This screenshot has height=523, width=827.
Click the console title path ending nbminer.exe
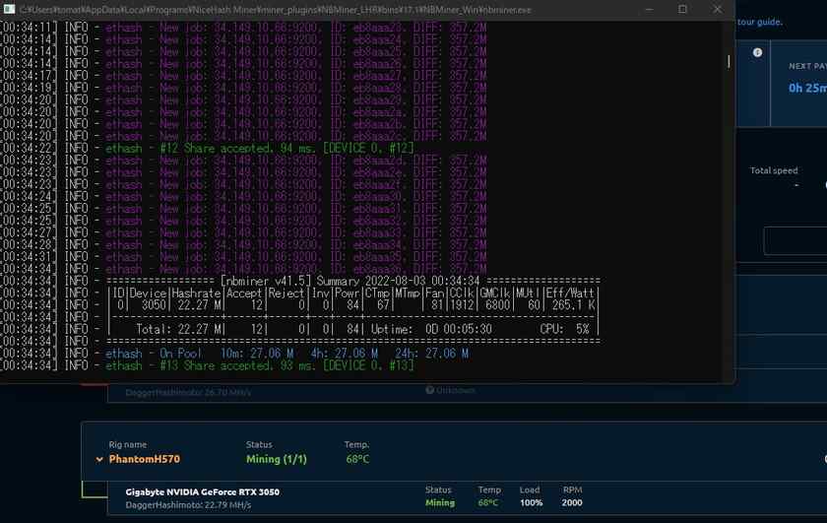(276, 10)
